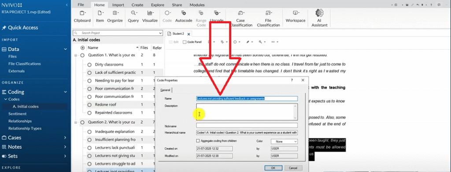Click the feedback speech bubble icon
Image resolution: width=451 pixels, height=172 pixels.
(x=439, y=5)
